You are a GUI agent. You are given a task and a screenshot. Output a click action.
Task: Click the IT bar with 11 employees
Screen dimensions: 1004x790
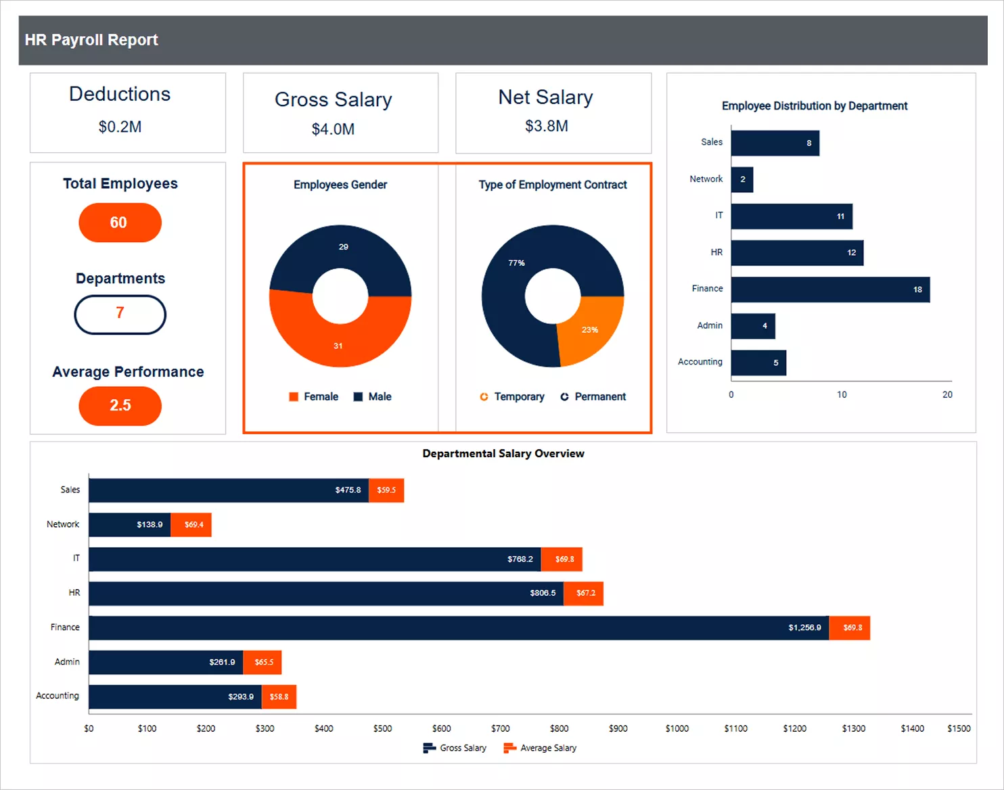point(792,216)
